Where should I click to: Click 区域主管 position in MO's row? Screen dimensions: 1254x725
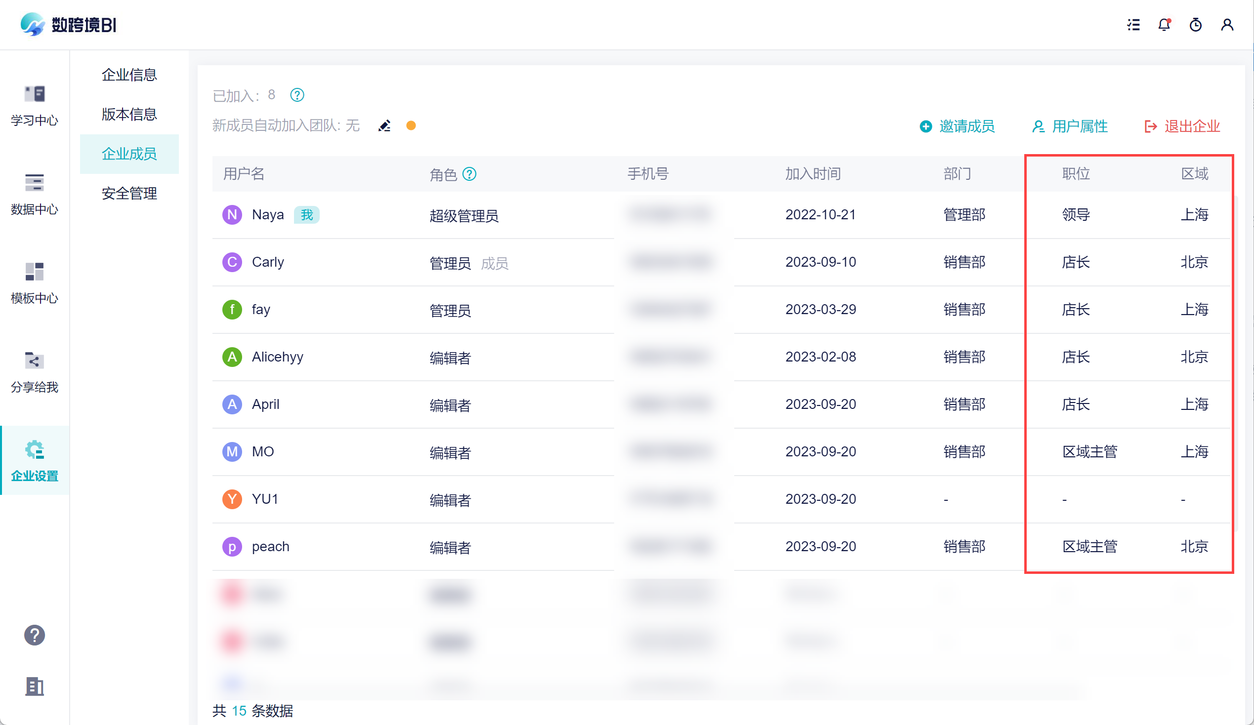pos(1090,451)
